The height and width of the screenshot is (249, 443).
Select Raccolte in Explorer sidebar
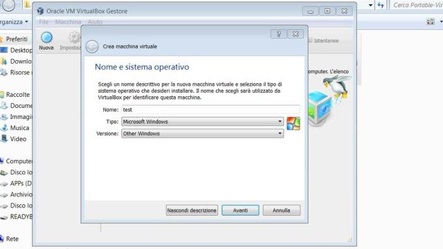(x=18, y=95)
